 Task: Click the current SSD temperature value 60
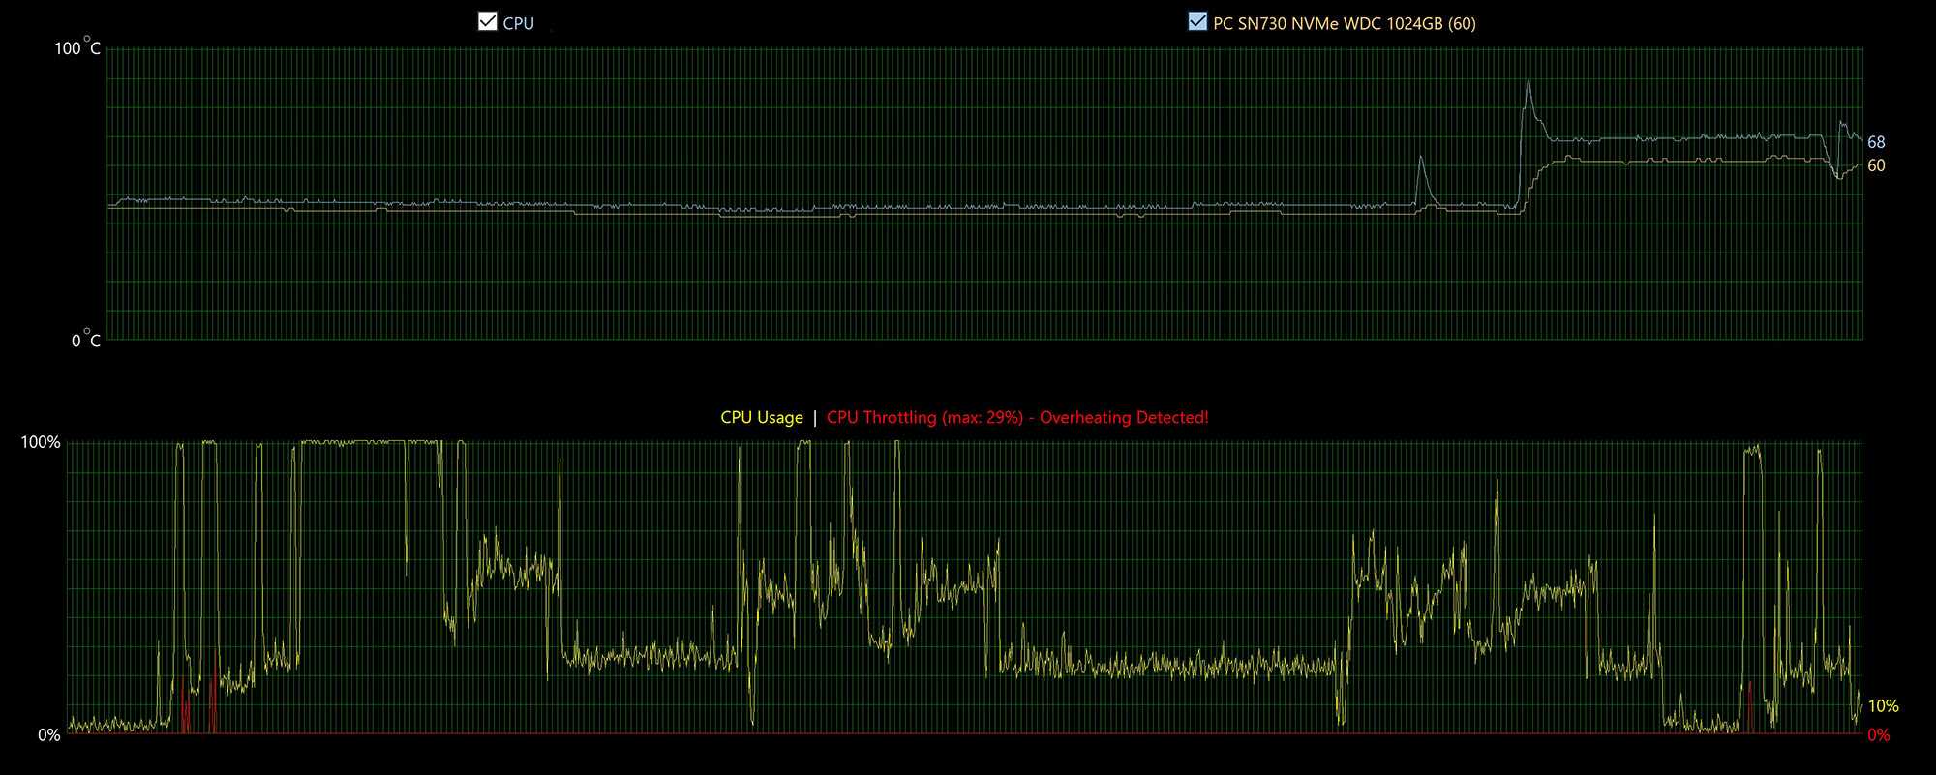(x=1876, y=165)
